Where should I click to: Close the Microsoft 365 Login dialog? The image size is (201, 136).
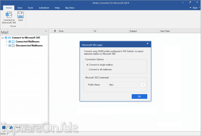[148, 44]
